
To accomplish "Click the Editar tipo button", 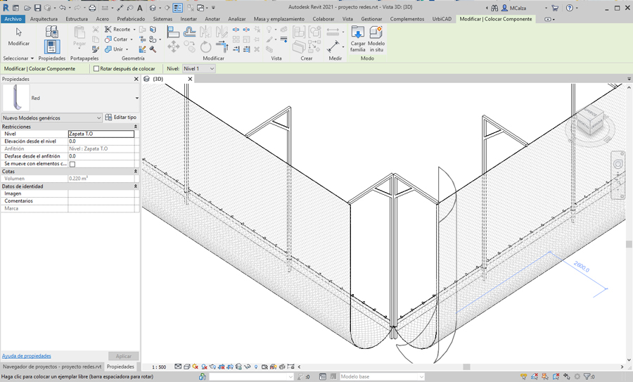I will click(x=121, y=117).
